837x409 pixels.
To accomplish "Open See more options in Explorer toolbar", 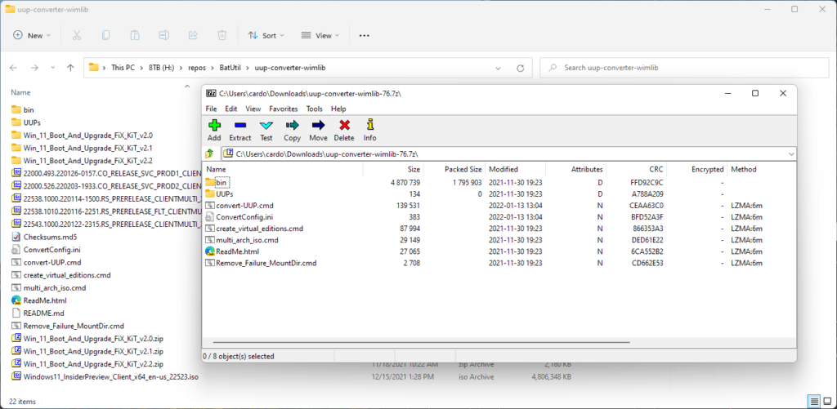I will pos(365,36).
